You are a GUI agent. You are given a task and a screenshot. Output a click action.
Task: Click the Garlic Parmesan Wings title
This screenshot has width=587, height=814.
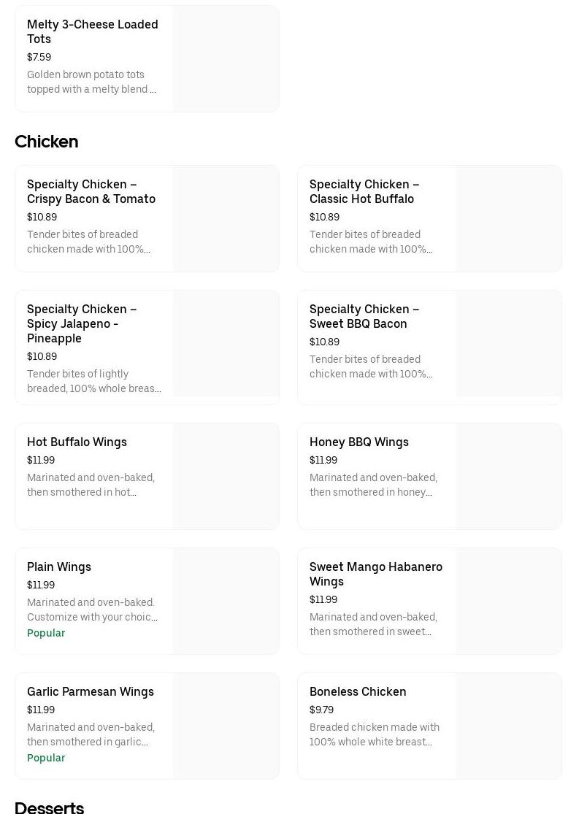[x=91, y=691]
